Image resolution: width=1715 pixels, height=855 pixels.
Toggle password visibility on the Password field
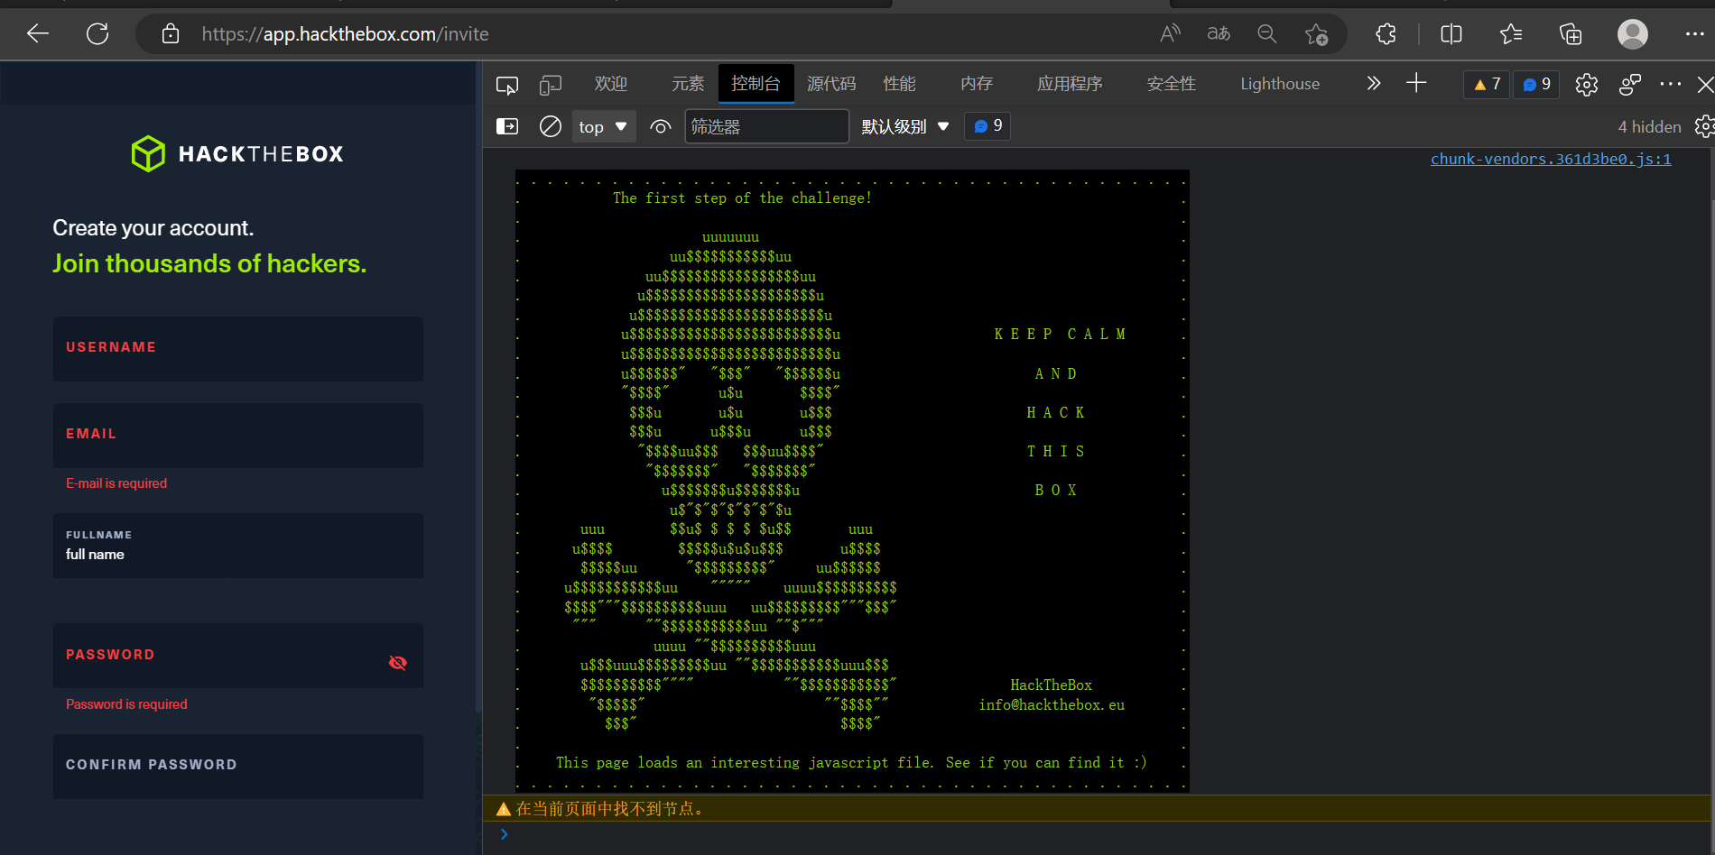397,663
